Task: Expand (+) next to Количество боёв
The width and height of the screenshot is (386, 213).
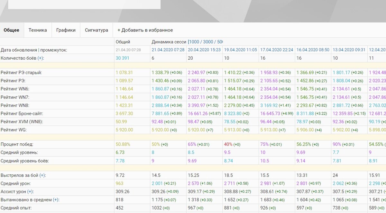Action: pyautogui.click(x=41, y=58)
